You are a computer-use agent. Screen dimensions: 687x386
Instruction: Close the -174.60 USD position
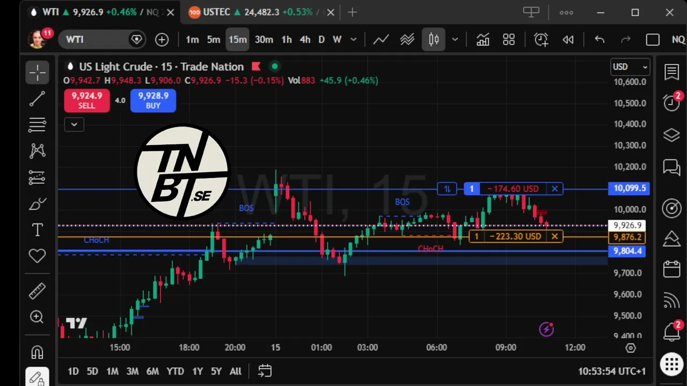(554, 189)
